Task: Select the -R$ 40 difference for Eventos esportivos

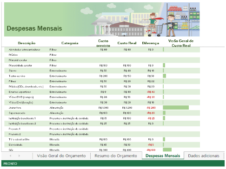Action: click(x=151, y=92)
